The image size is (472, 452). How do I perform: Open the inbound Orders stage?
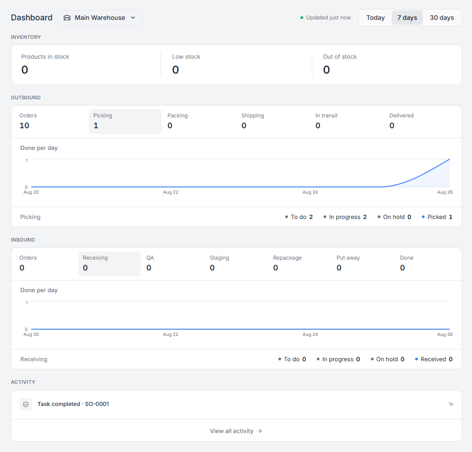pyautogui.click(x=46, y=264)
